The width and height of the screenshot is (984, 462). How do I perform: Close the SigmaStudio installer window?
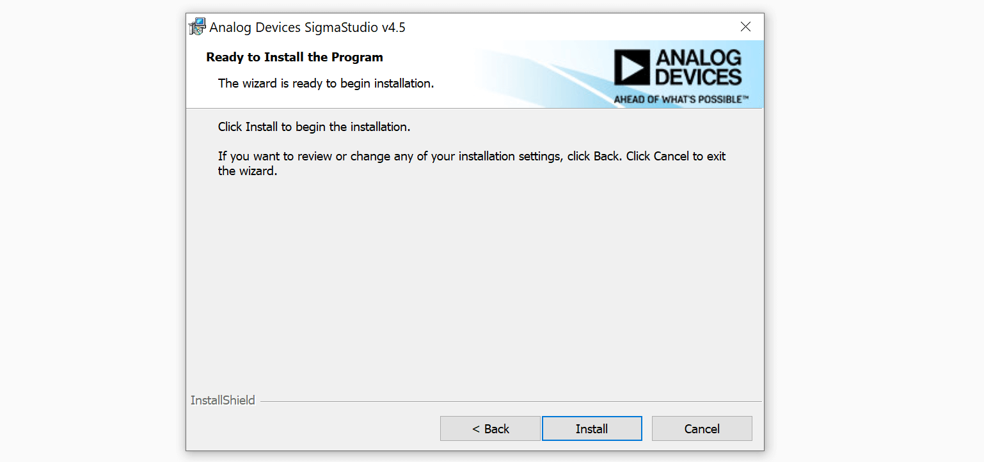click(745, 27)
